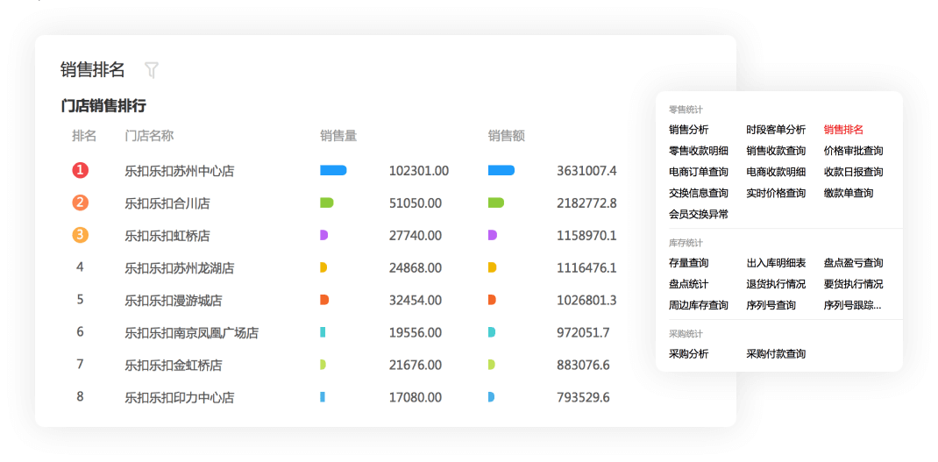Viewport: 938px width, 462px height.
Task: Click sales volume value 51050.00
Action: pos(416,203)
